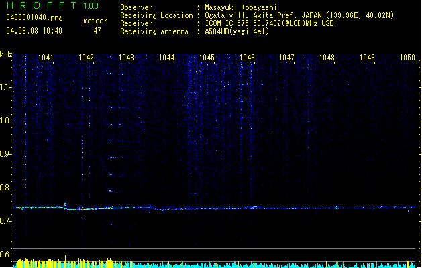Click the 1050 time axis marker

[407, 58]
